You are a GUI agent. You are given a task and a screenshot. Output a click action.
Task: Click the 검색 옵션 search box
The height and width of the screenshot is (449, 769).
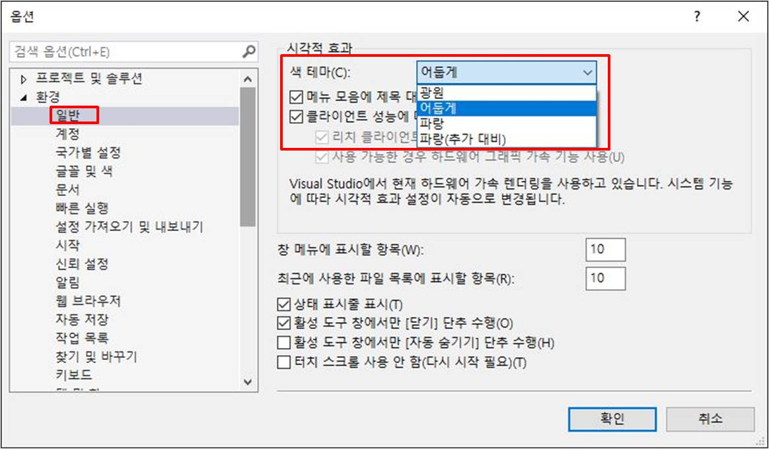(x=127, y=52)
